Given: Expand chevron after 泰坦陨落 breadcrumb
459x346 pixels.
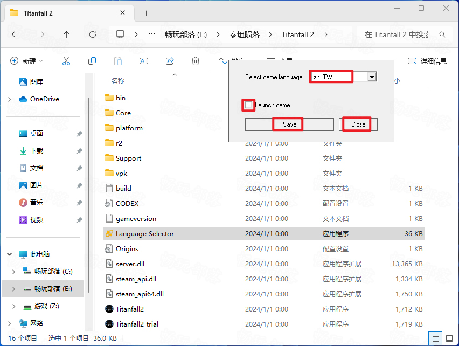Looking at the screenshot, I should point(270,34).
